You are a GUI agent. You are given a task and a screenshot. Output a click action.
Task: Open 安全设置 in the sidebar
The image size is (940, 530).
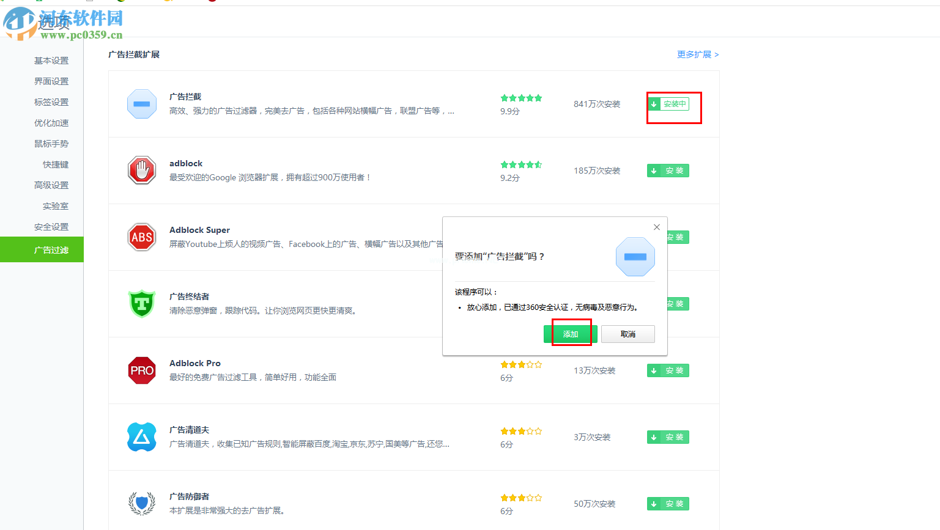tap(51, 227)
